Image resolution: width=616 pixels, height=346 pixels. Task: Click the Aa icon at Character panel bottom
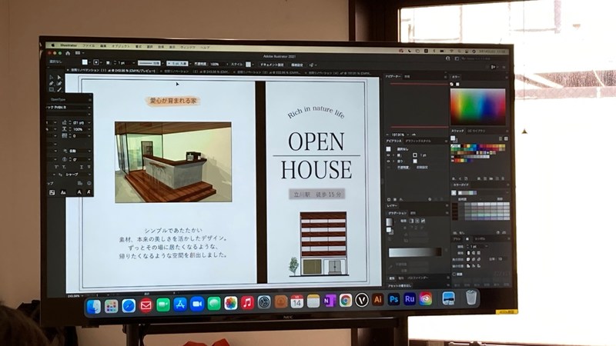coord(63,192)
